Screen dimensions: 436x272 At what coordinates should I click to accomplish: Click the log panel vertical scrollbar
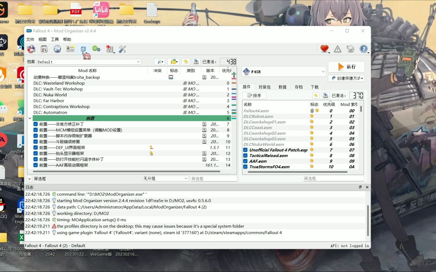tap(368, 220)
